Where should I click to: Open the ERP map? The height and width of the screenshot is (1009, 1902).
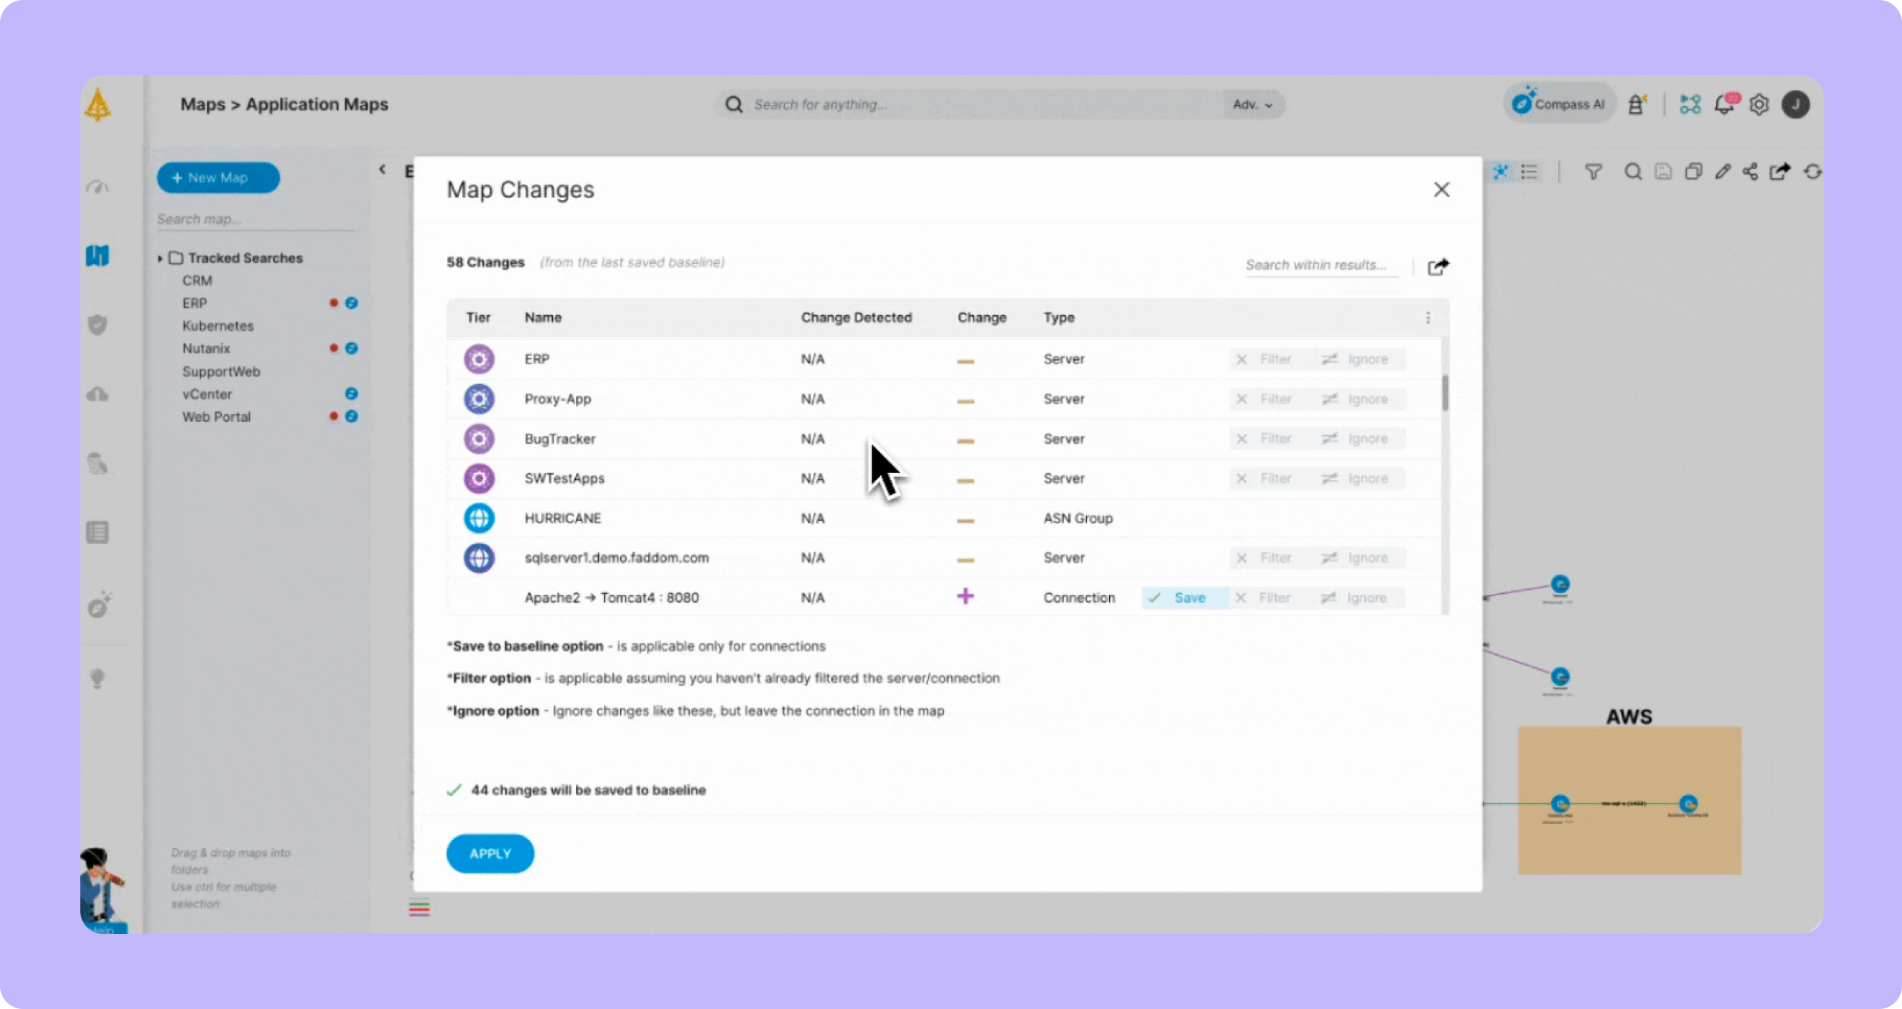195,304
